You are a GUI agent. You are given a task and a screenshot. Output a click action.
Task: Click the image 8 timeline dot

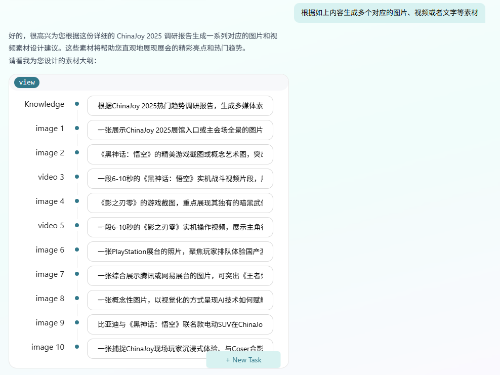point(77,298)
